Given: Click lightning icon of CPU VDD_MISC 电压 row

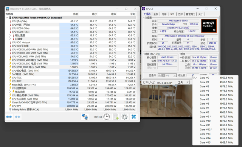Looking at the screenshot, I should coord(10,67).
